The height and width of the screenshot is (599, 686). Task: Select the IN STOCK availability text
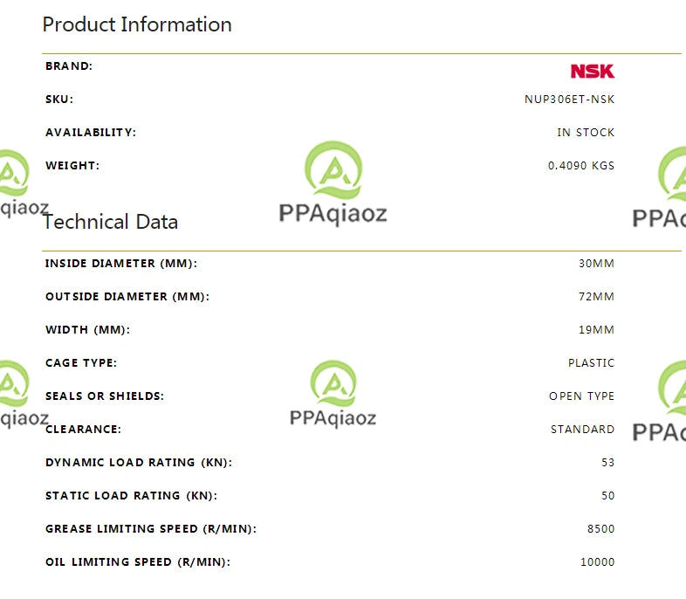[x=586, y=133]
